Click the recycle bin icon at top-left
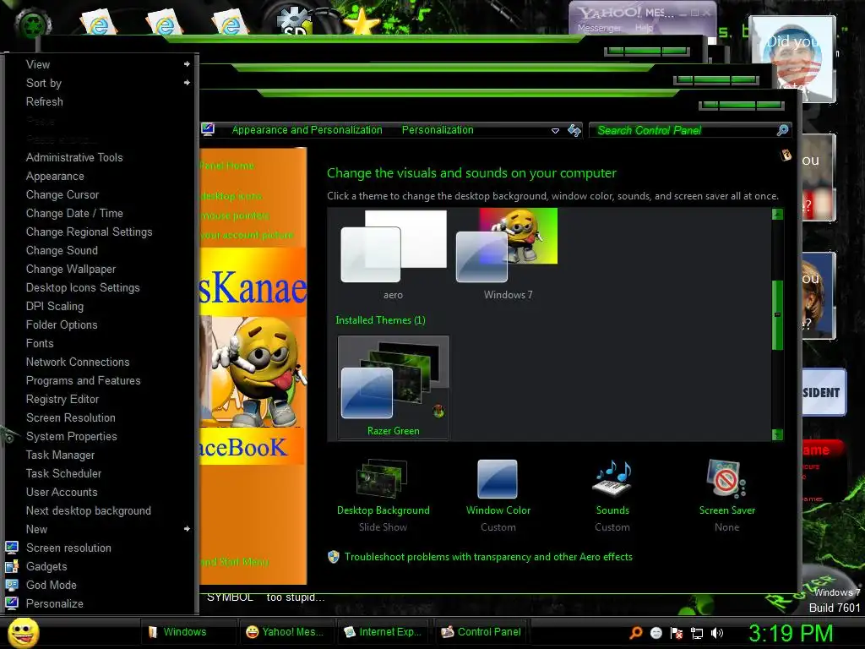 tap(33, 25)
